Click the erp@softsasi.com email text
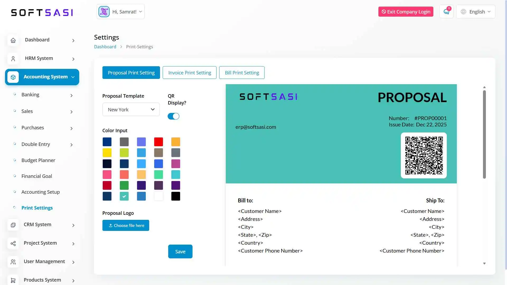 [x=256, y=127]
